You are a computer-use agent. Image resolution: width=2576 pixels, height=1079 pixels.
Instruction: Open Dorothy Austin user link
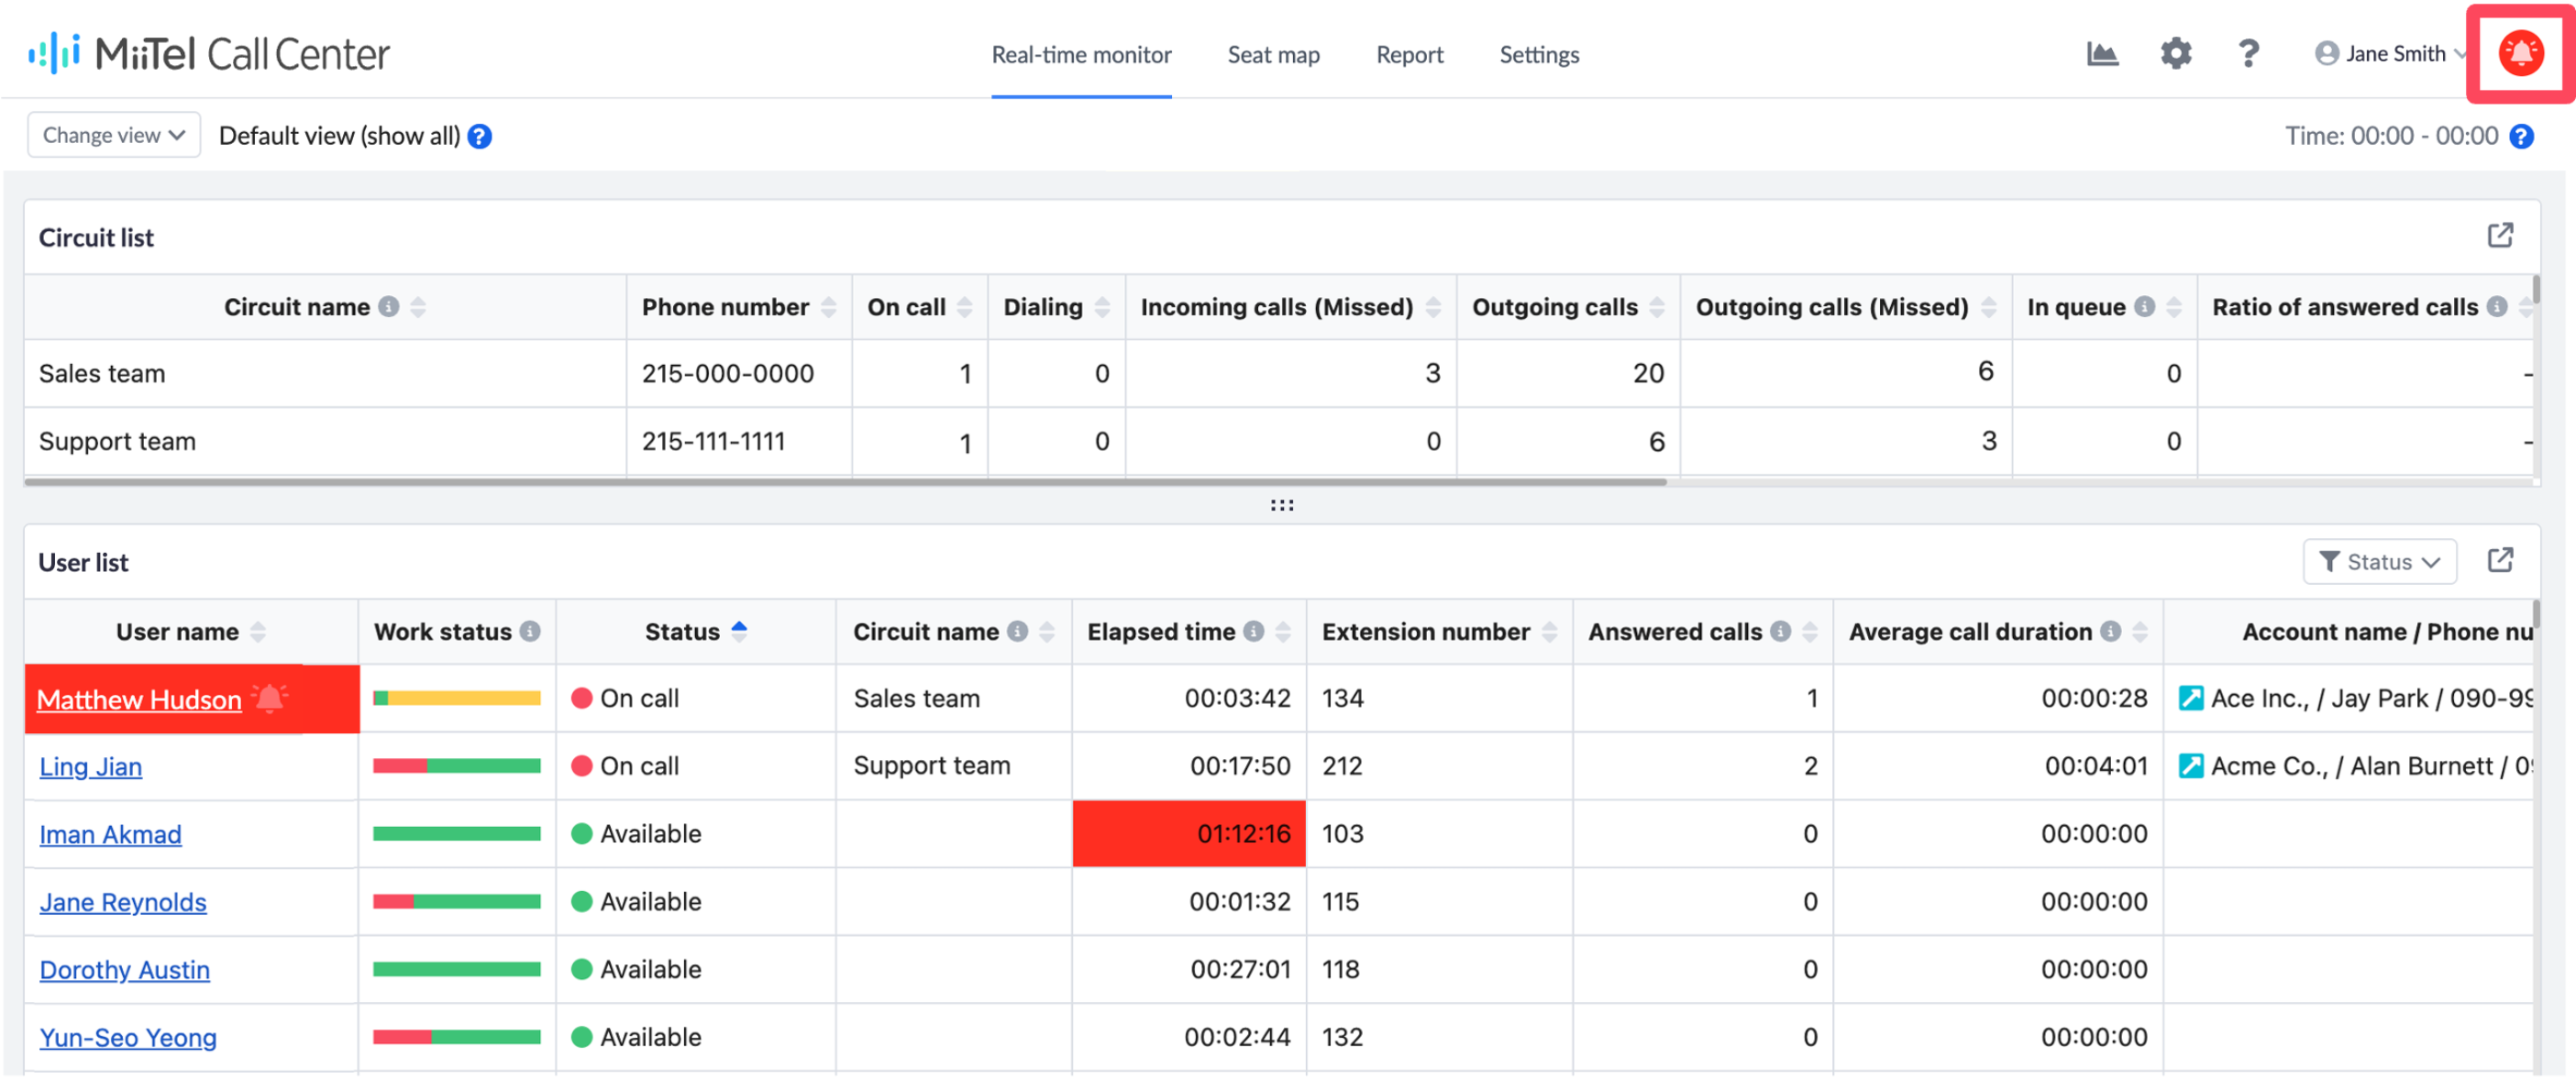[x=125, y=971]
